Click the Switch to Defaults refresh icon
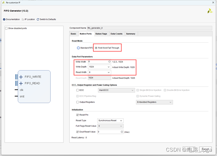The image size is (217, 156). [x=38, y=19]
